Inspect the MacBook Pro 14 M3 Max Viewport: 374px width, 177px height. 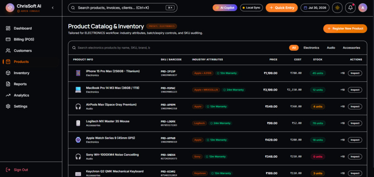click(355, 90)
